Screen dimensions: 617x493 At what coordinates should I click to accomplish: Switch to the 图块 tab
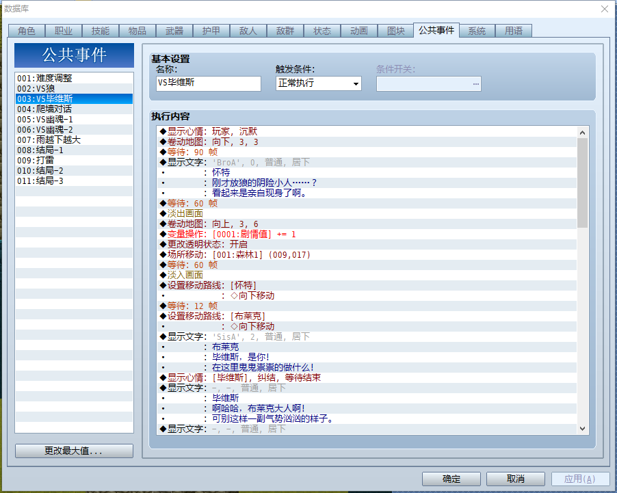point(396,31)
